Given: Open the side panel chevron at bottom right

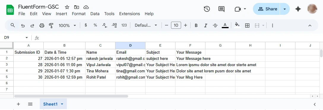Looking at the screenshot, I should [315, 104].
